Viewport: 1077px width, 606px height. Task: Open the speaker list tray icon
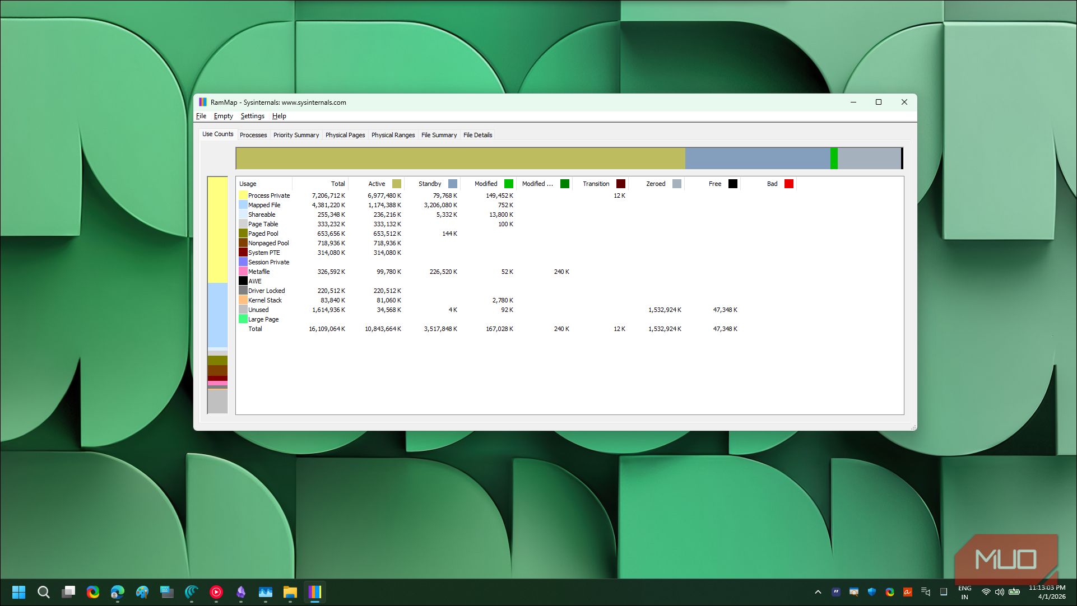click(x=926, y=592)
